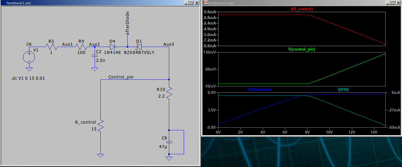Click the .dc V1 simulation directive text

pyautogui.click(x=28, y=78)
